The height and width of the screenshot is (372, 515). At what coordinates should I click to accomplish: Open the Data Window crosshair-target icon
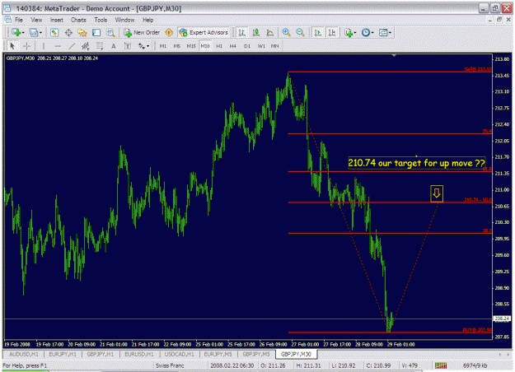coord(68,32)
